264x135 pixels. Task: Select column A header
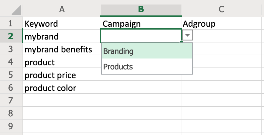tap(62, 9)
